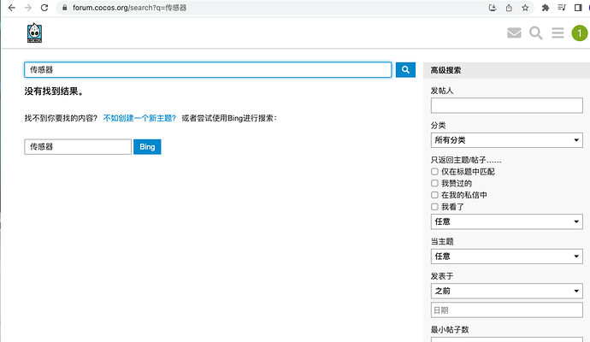The height and width of the screenshot is (342, 590).
Task: Click the 没有找到结果 message text
Action: (x=54, y=91)
